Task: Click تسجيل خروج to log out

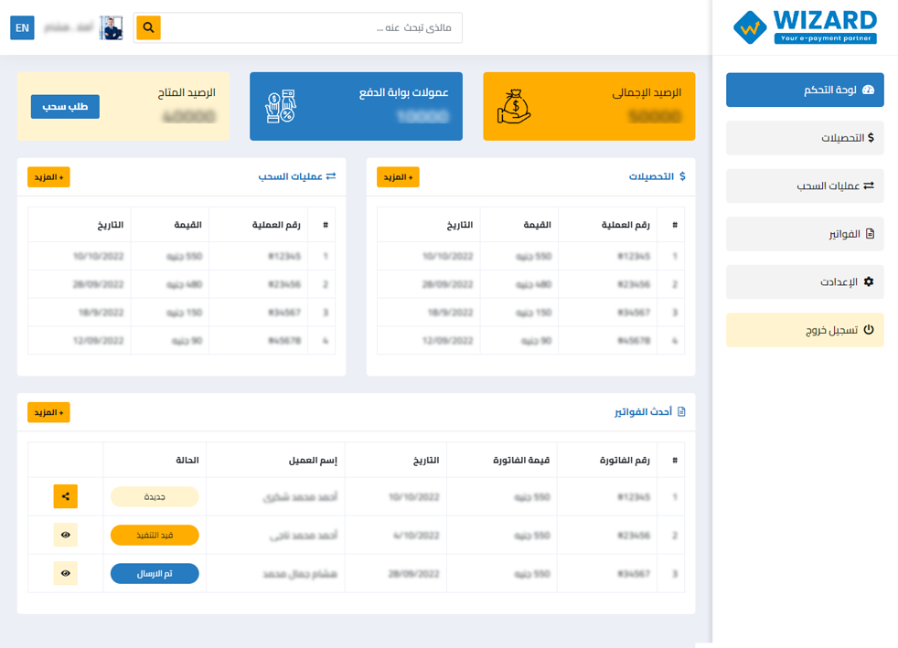Action: tap(805, 330)
